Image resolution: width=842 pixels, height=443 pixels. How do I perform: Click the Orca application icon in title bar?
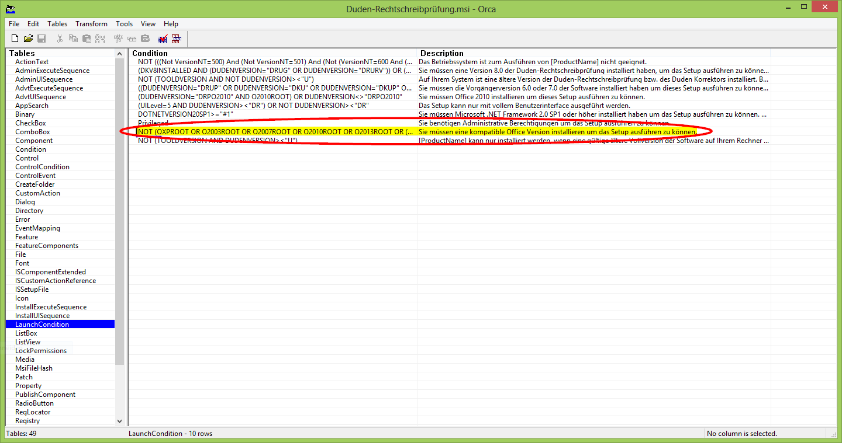pyautogui.click(x=10, y=9)
